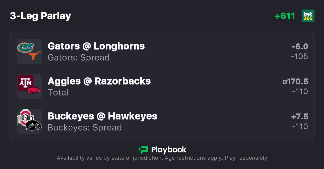
Task: Click the "Gators: Spread" bet type label
Action: 79,57
